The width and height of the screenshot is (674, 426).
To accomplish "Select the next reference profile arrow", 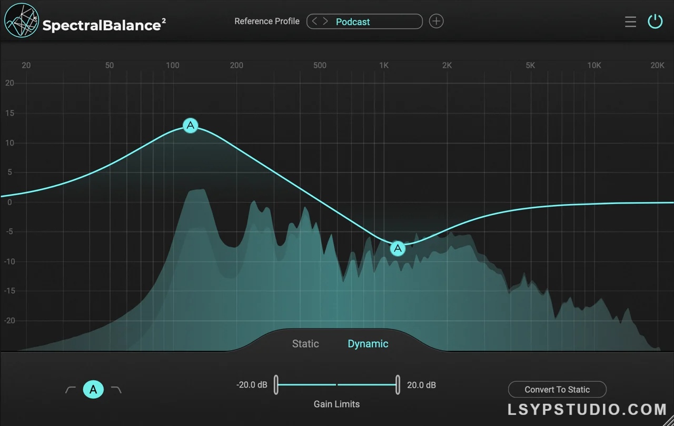I will pos(325,22).
